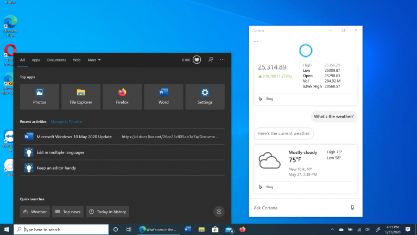The image size is (417, 235).
Task: Click the Today in history quick search
Action: click(x=108, y=212)
